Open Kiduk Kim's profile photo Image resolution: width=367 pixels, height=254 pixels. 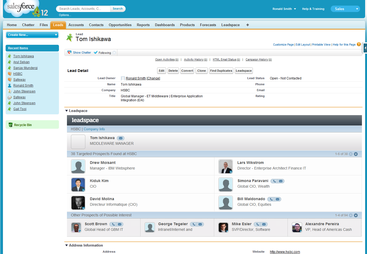click(78, 185)
